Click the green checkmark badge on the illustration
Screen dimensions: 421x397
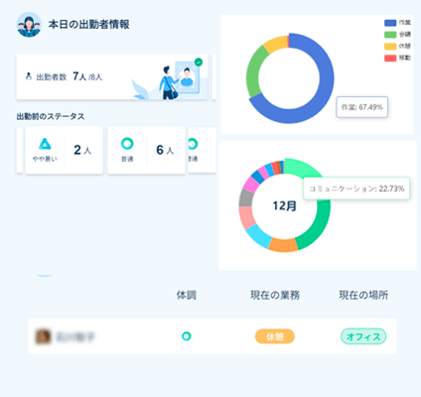pos(199,62)
